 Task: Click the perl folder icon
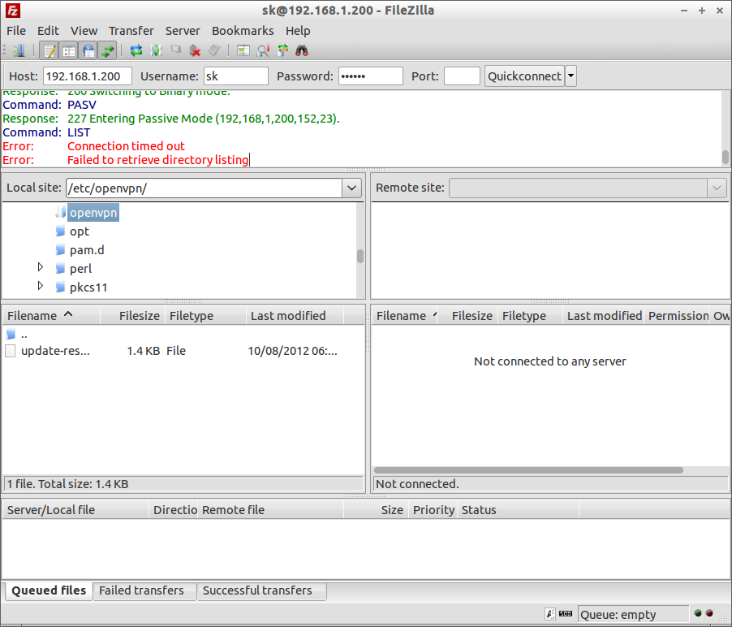tap(60, 269)
